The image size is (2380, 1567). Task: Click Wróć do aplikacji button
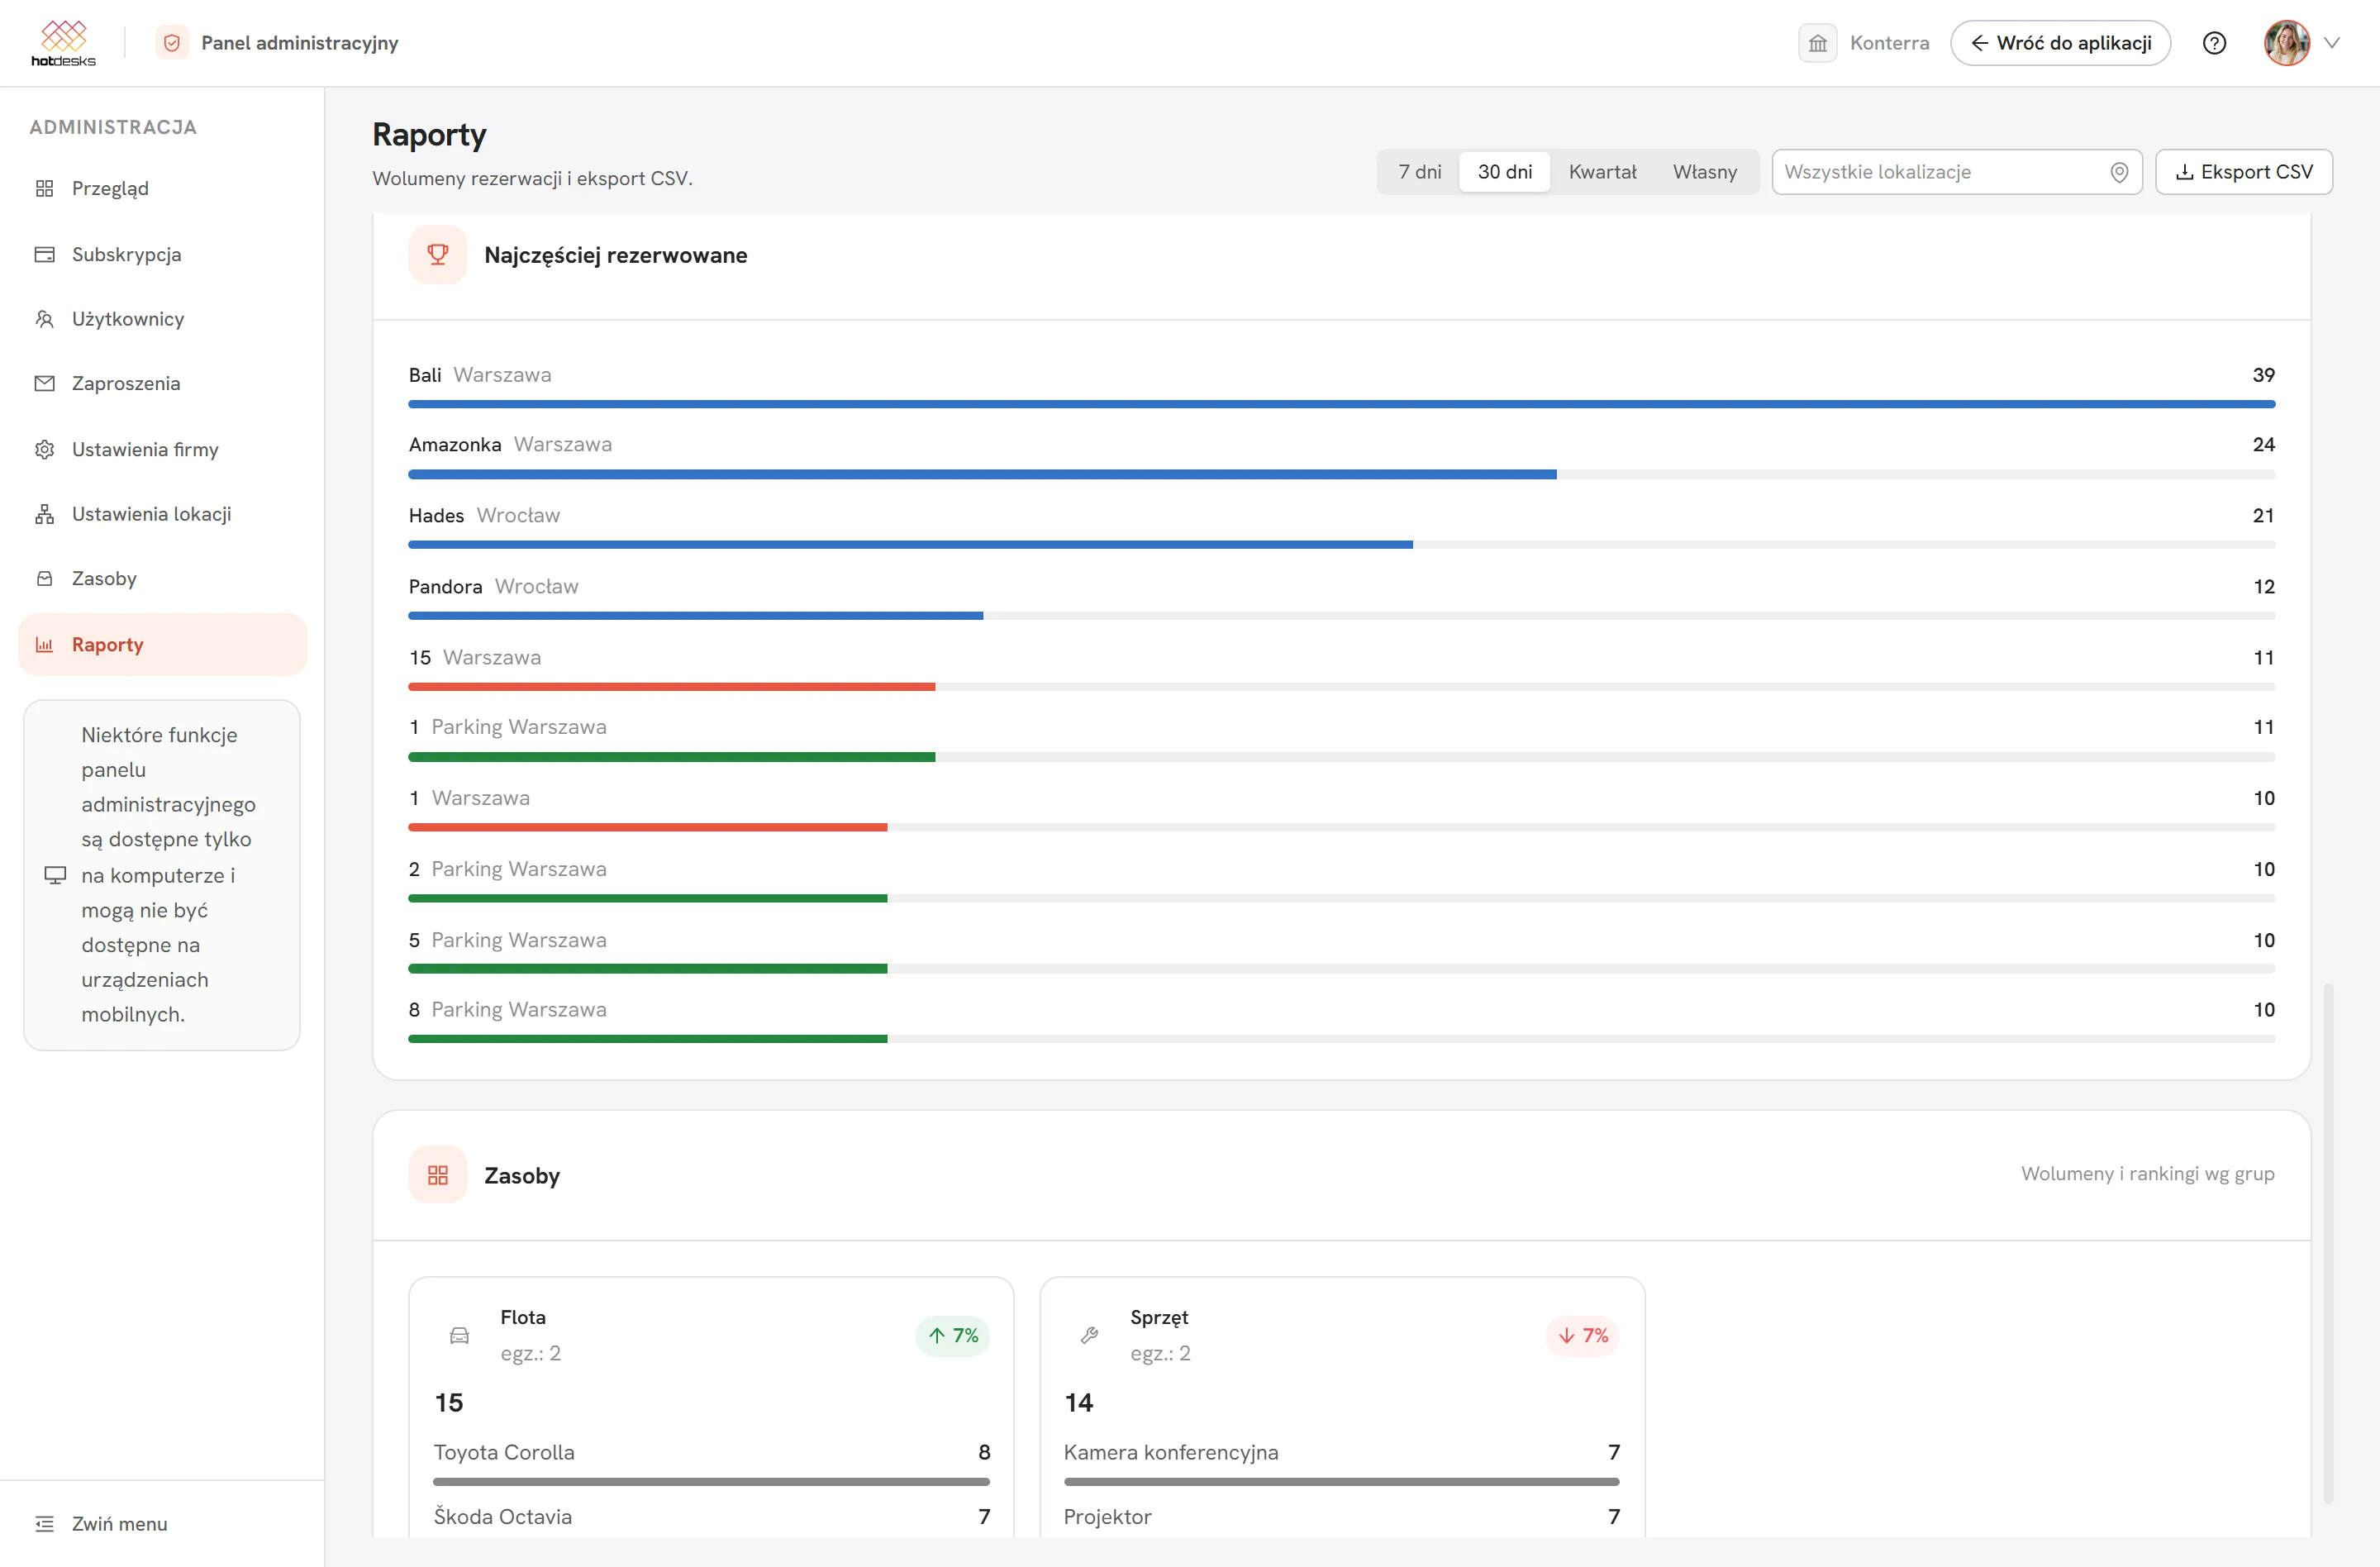(x=2060, y=43)
